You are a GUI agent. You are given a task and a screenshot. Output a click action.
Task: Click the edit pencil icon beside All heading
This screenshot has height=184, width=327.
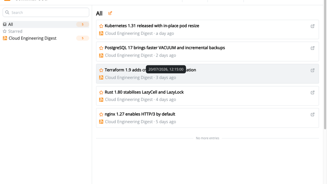(x=110, y=13)
